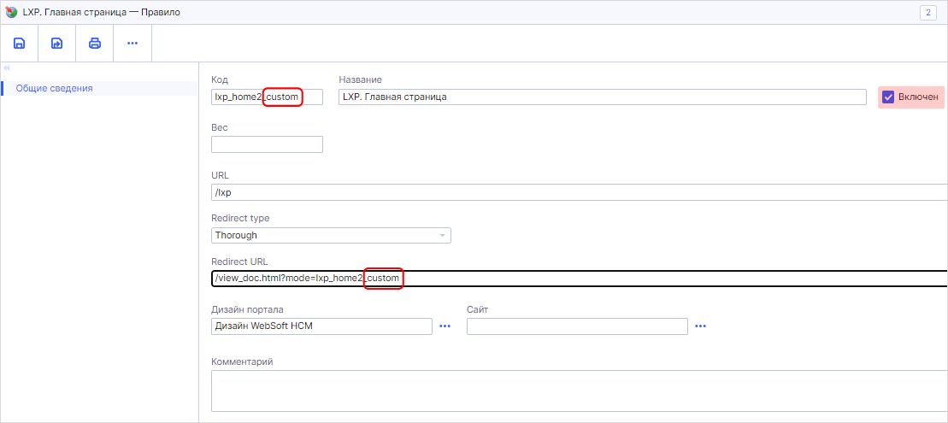Viewport: 948px width, 423px height.
Task: Click the Название input field
Action: pyautogui.click(x=602, y=97)
